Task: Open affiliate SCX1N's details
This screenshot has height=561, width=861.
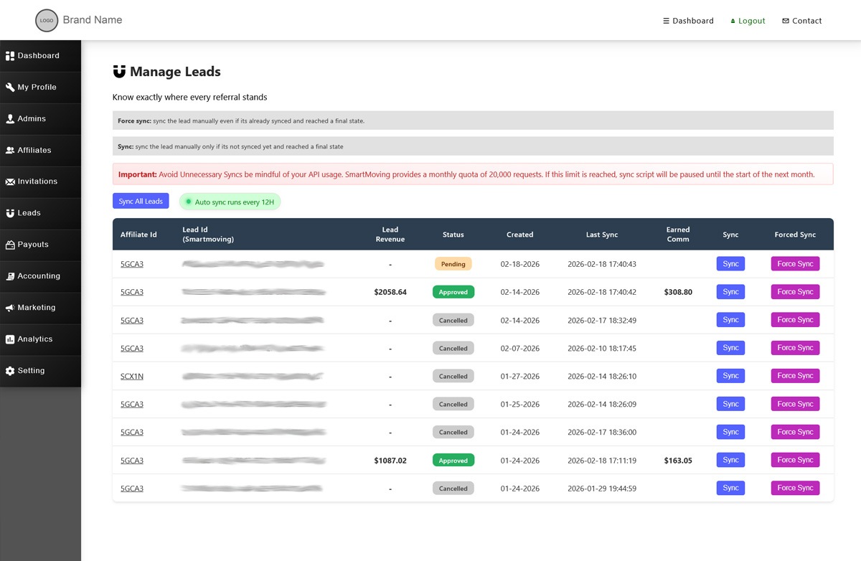Action: [131, 376]
